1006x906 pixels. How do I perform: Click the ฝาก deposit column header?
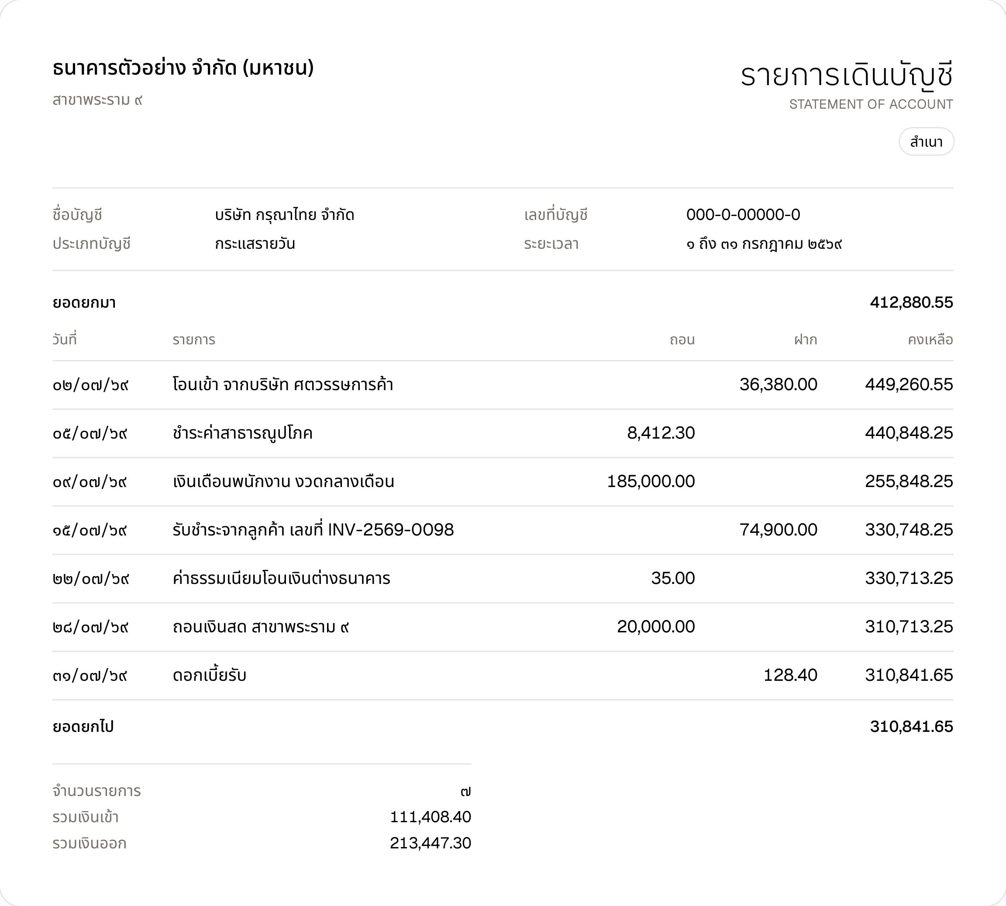tap(805, 340)
